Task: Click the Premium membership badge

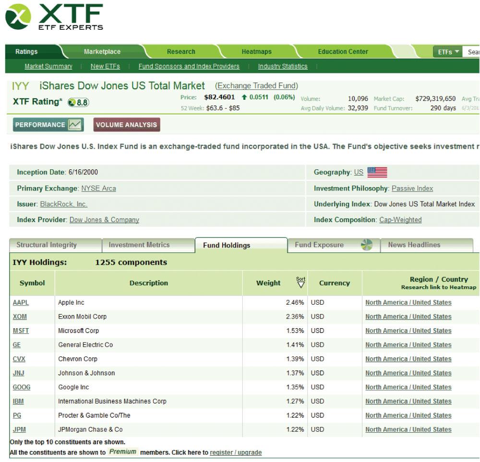Action: [x=122, y=452]
